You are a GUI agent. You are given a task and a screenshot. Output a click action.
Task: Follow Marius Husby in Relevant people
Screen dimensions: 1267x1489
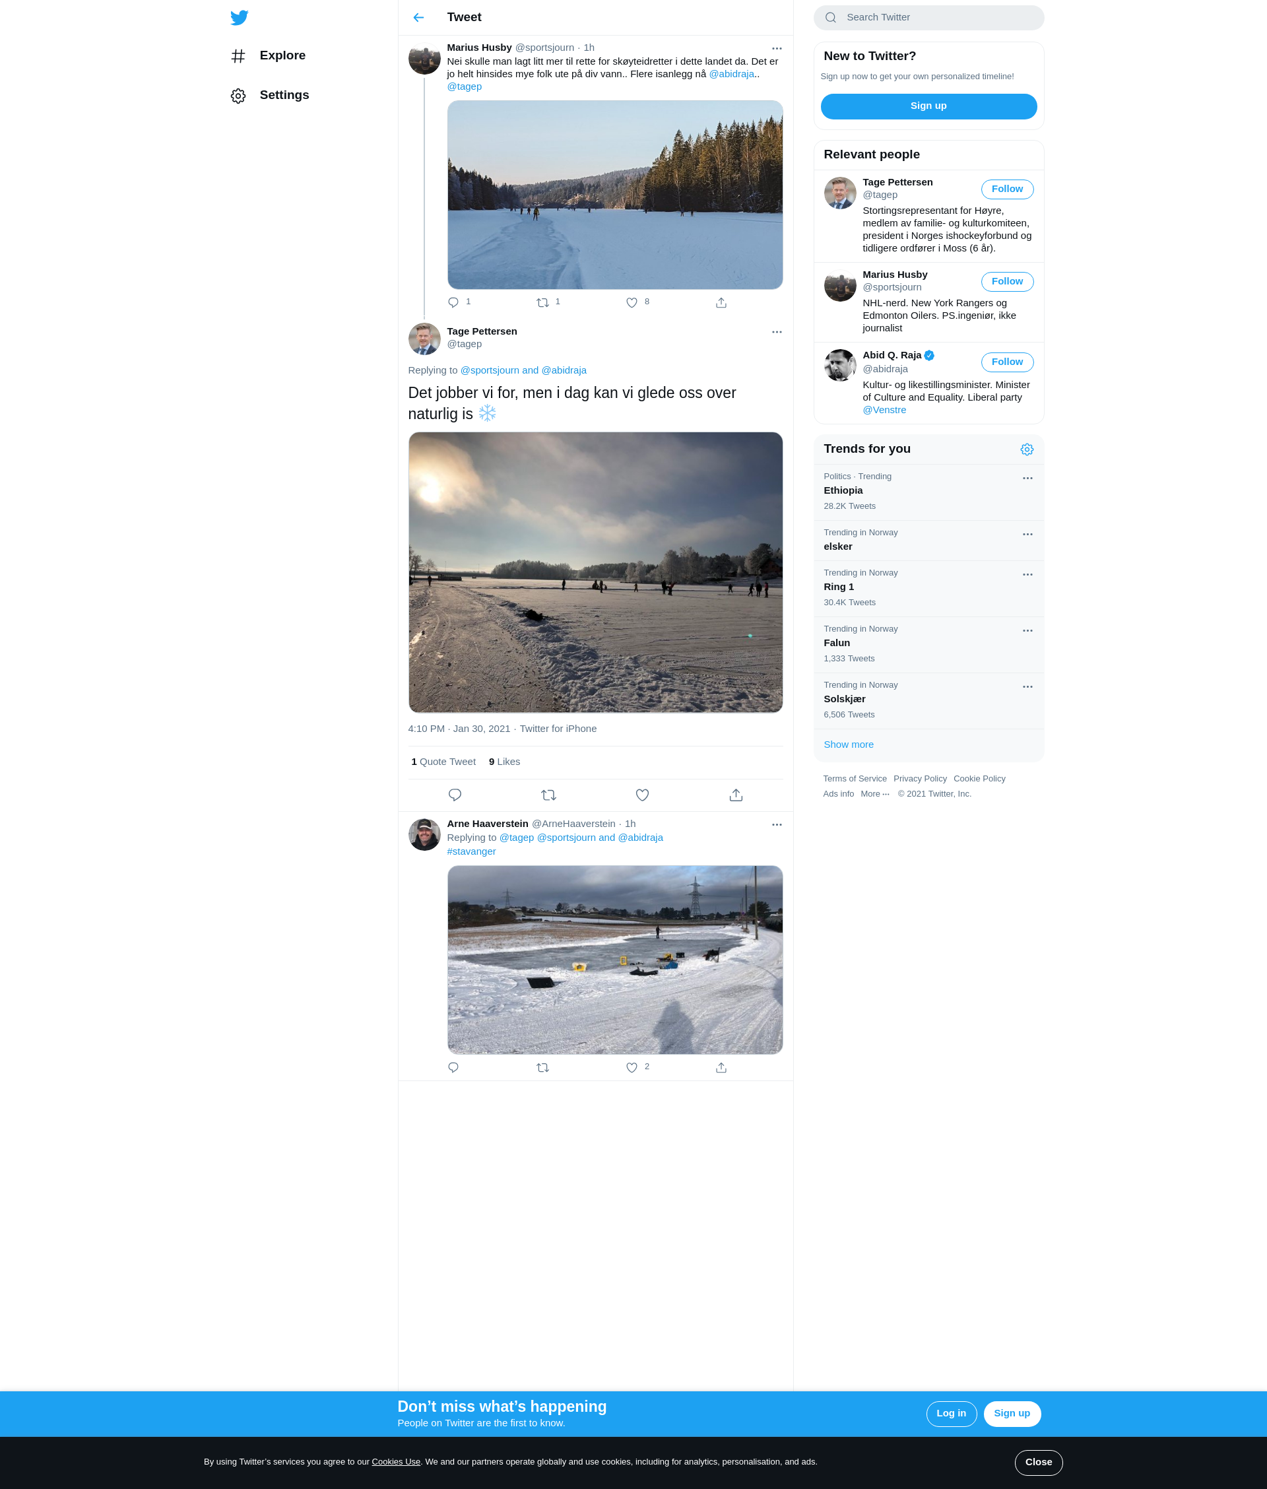coord(1007,282)
